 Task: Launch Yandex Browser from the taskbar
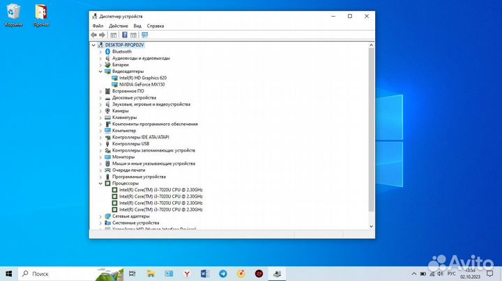tap(186, 273)
